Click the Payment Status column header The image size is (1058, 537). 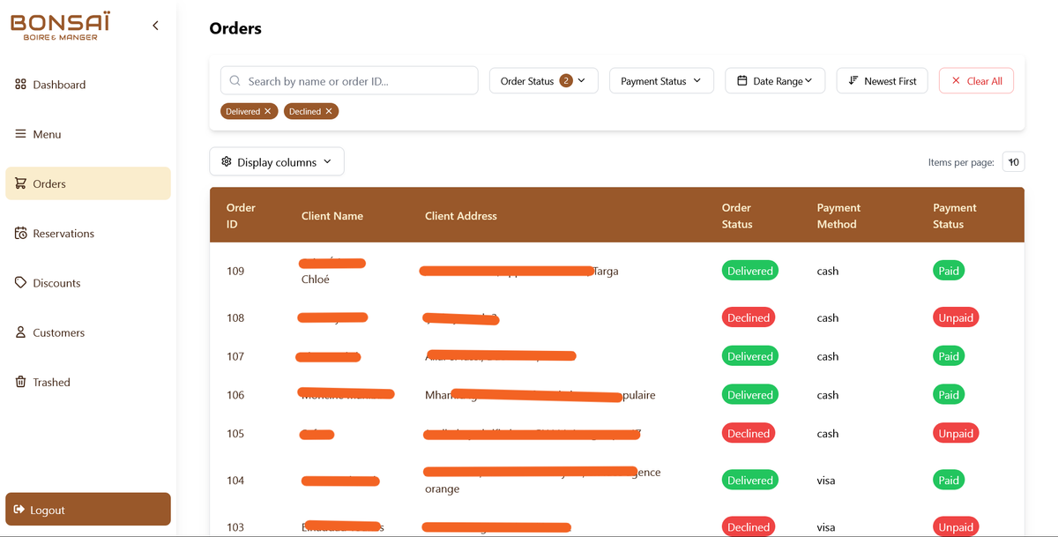pyautogui.click(x=955, y=216)
